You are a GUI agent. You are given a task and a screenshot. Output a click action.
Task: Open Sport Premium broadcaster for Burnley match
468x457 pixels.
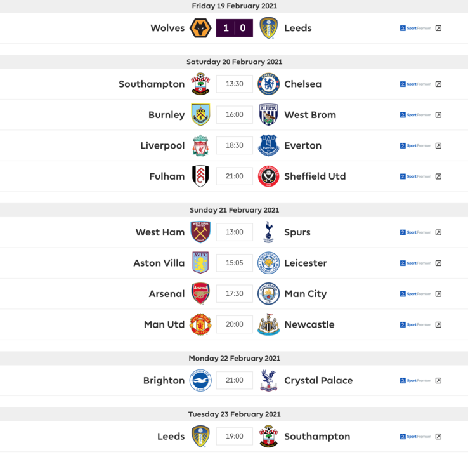415,115
